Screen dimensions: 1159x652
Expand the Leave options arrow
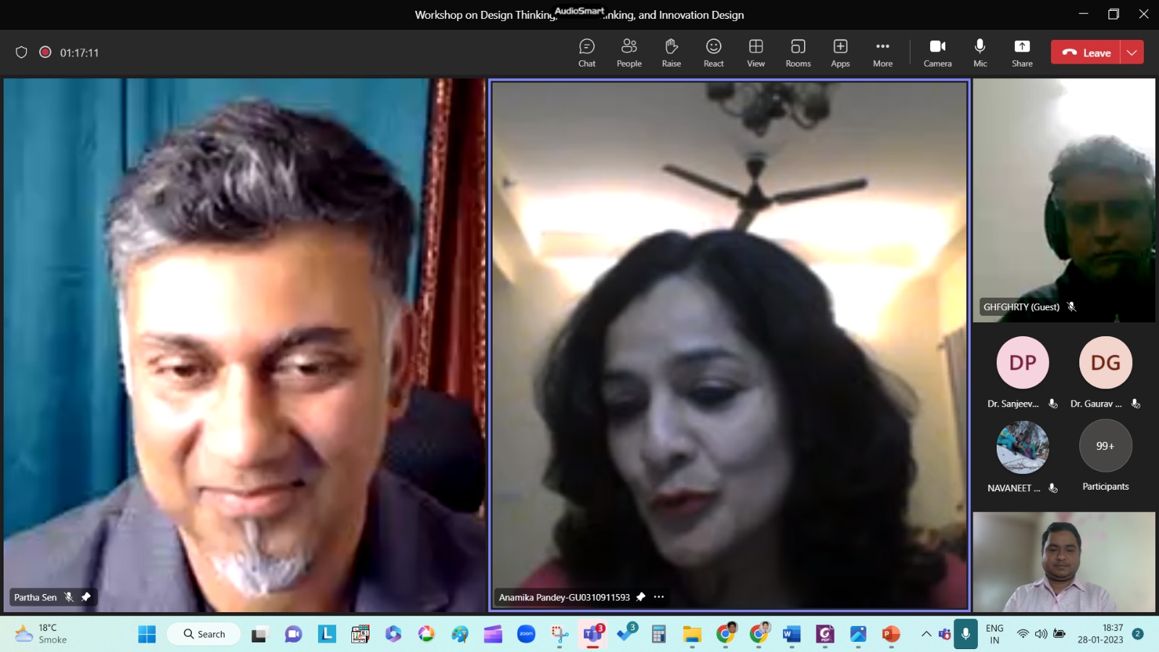pos(1132,52)
